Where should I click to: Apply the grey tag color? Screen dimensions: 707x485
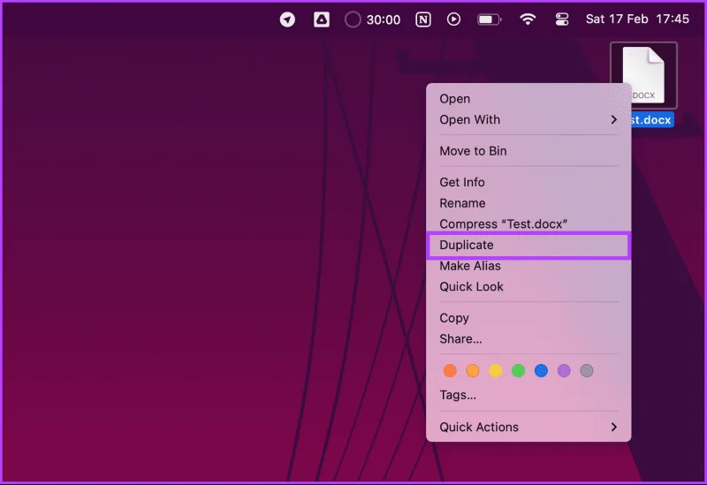587,371
